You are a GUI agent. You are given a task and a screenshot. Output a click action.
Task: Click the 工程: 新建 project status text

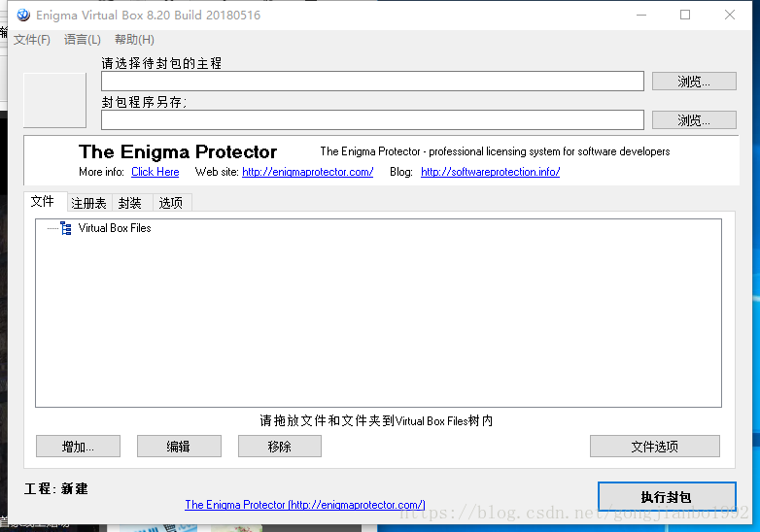point(56,488)
